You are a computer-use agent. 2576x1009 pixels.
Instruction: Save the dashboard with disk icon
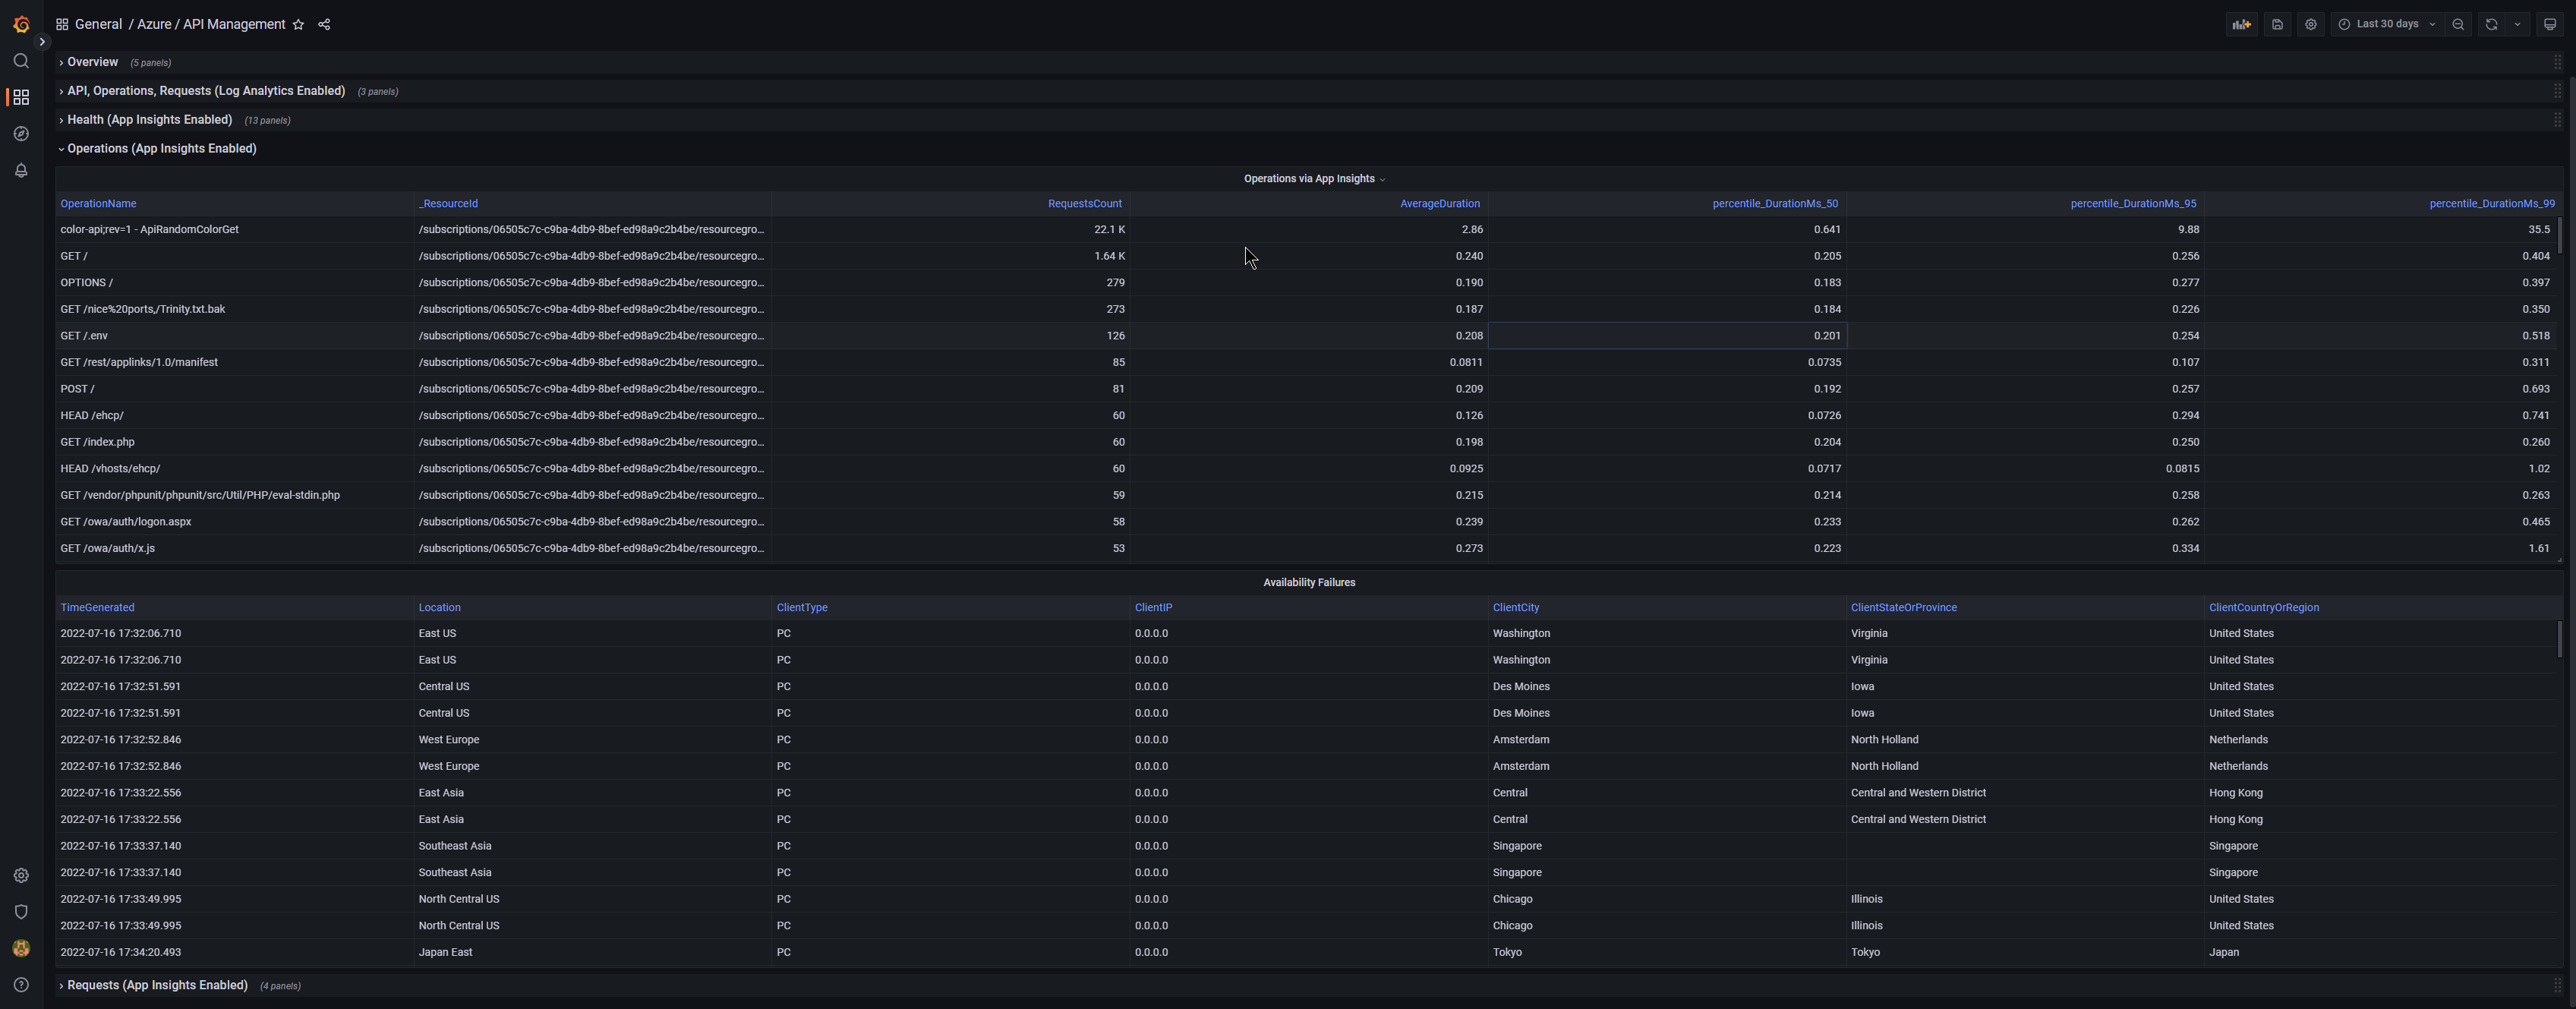click(2277, 24)
